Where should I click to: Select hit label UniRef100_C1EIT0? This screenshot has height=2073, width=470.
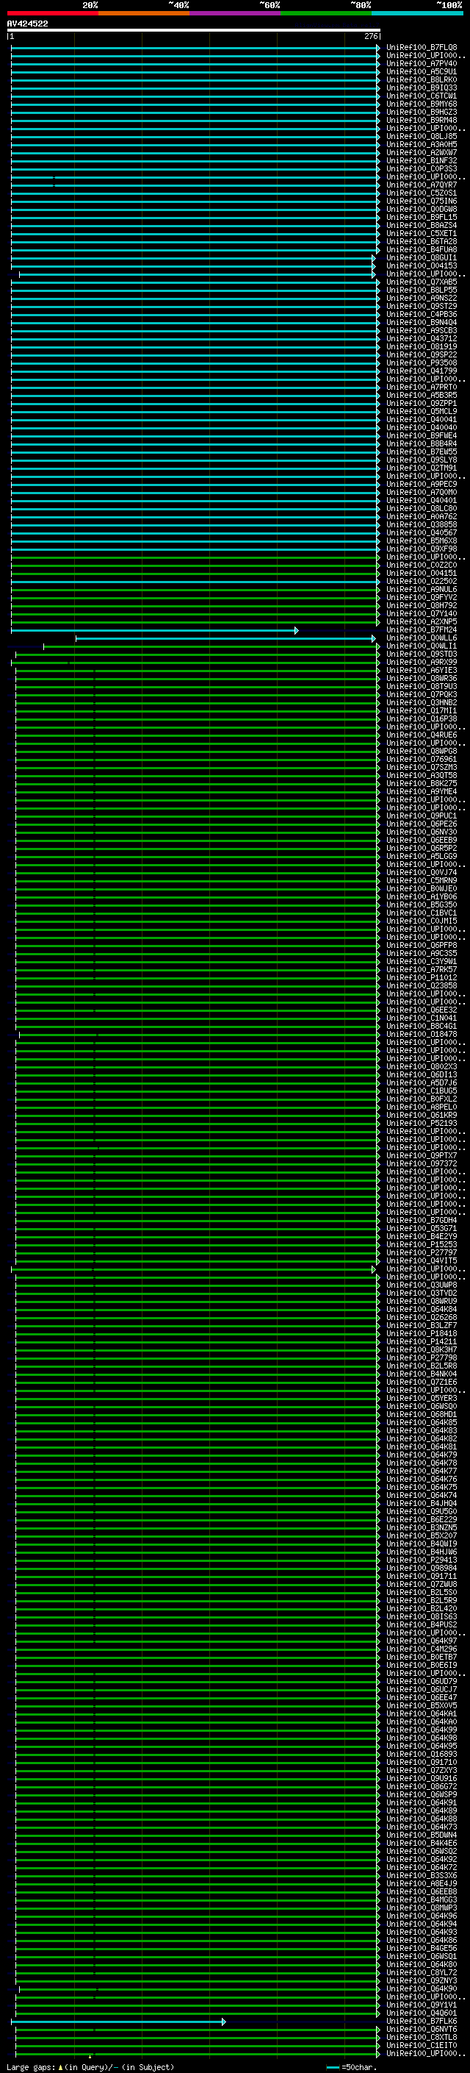tap(422, 2045)
